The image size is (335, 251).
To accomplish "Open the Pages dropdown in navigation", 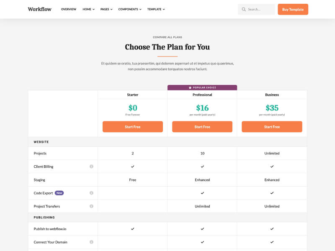I will click(x=106, y=9).
